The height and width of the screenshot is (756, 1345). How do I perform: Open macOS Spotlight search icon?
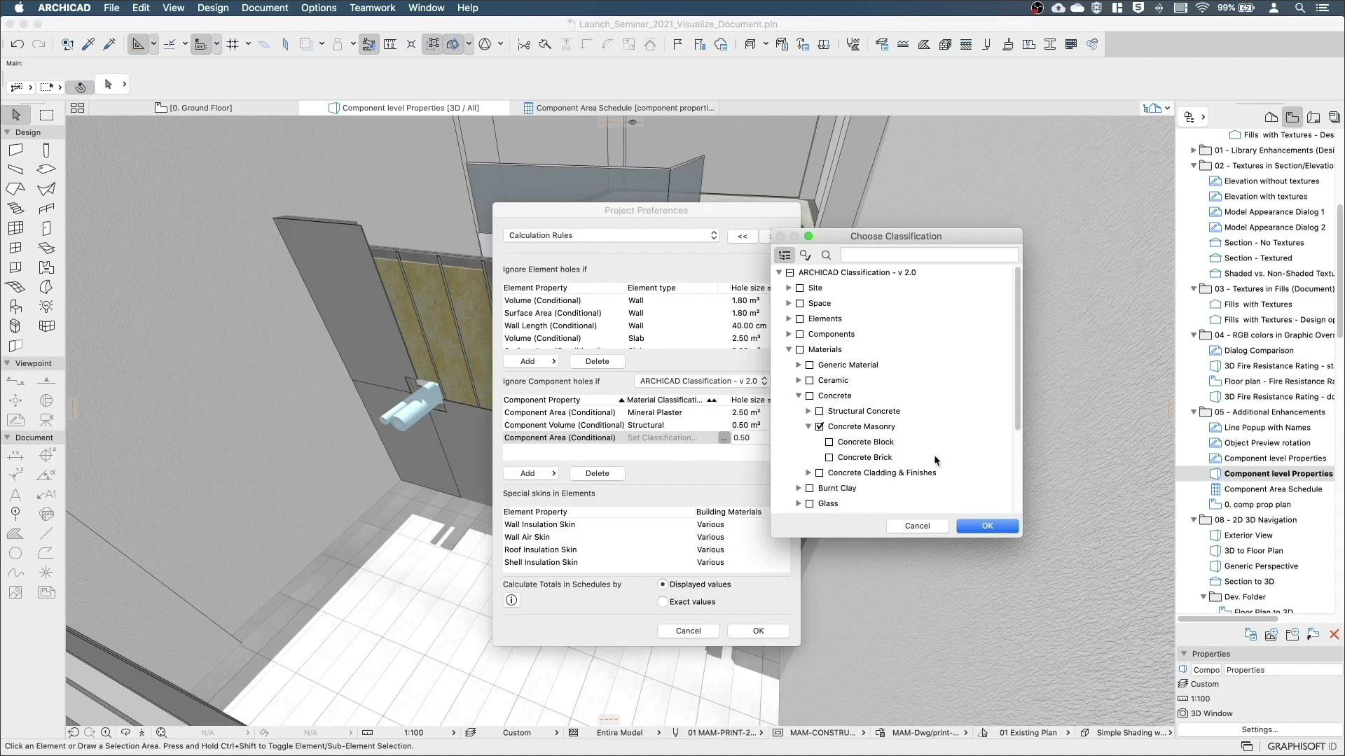pyautogui.click(x=1299, y=8)
